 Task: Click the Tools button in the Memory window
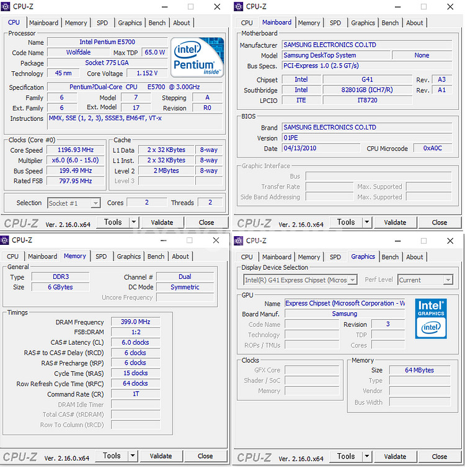click(x=112, y=456)
